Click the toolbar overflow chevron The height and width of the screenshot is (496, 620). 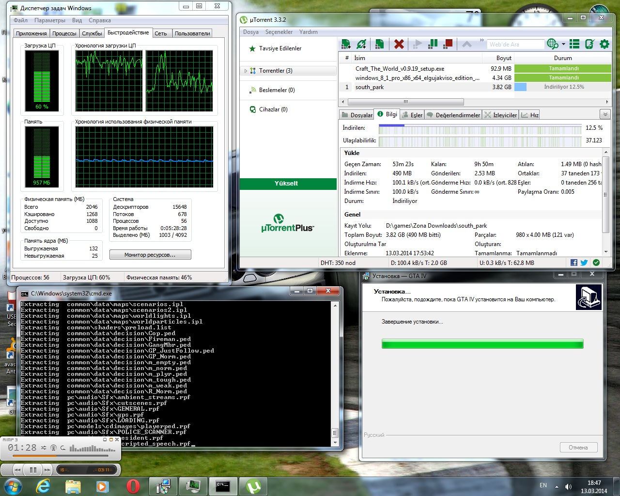(x=481, y=40)
